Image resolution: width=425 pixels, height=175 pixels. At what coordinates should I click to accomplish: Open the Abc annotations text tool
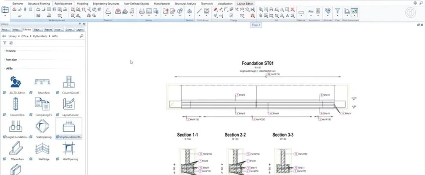311,12
